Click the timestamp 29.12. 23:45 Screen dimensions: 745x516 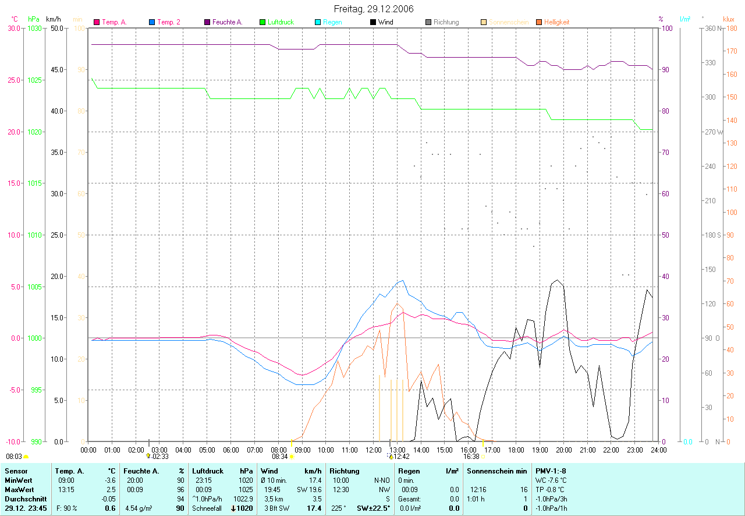[26, 508]
